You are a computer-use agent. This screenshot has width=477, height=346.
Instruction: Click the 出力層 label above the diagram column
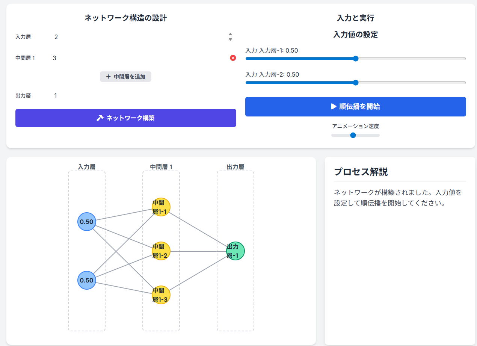[235, 167]
